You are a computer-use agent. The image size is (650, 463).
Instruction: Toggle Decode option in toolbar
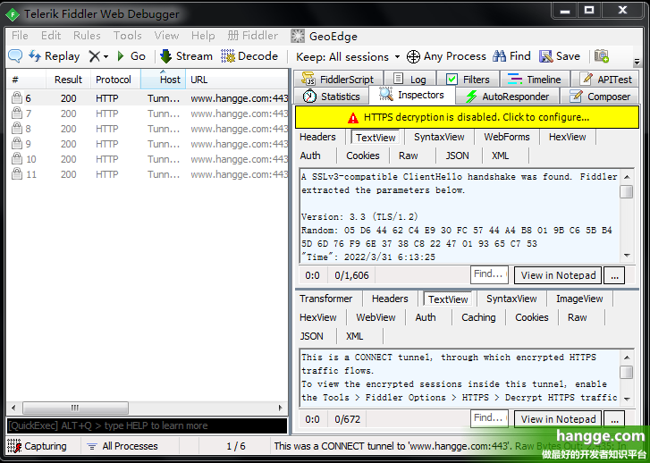249,56
